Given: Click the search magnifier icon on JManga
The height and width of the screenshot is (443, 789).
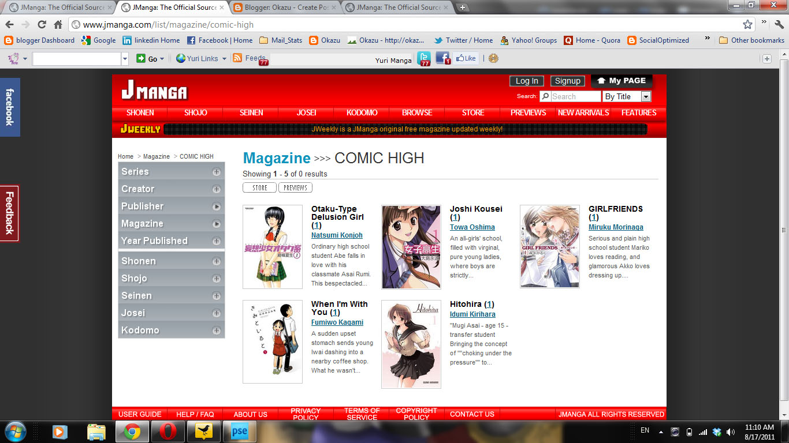Looking at the screenshot, I should click(x=545, y=97).
